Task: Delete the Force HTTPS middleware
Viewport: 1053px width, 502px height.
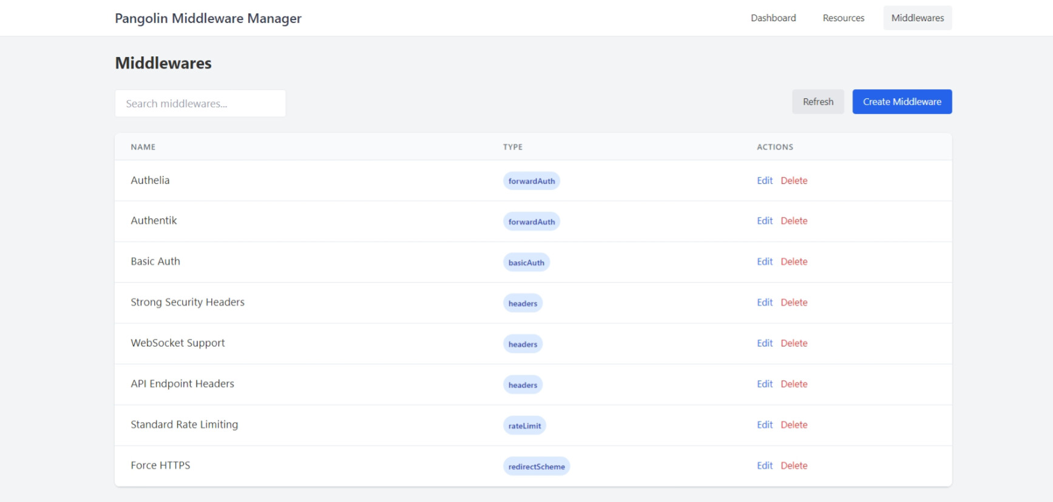Action: point(794,466)
